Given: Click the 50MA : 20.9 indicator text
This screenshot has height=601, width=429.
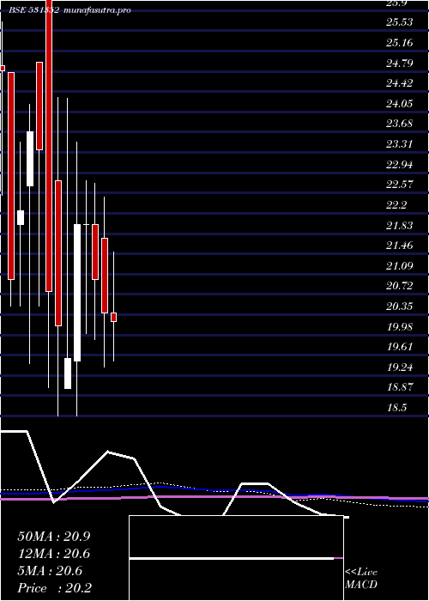Looking at the screenshot, I should click(x=53, y=537).
